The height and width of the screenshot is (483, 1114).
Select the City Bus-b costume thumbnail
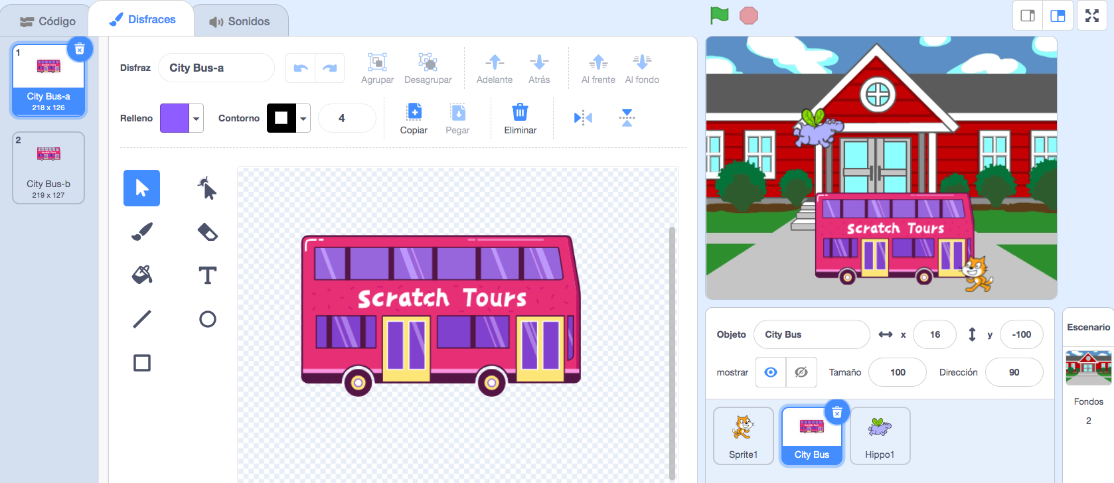pyautogui.click(x=48, y=168)
